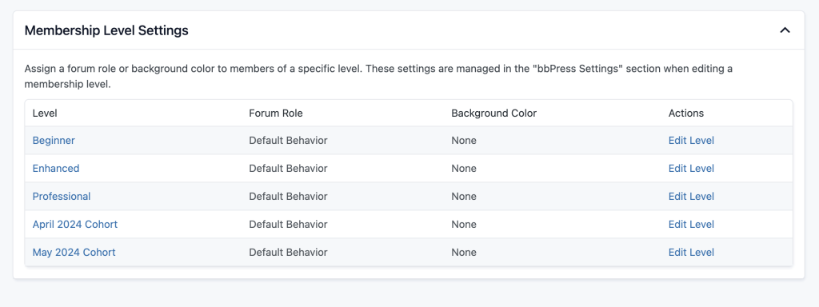The width and height of the screenshot is (819, 307).
Task: Click the description paragraph about bbPress Settings
Action: click(378, 76)
